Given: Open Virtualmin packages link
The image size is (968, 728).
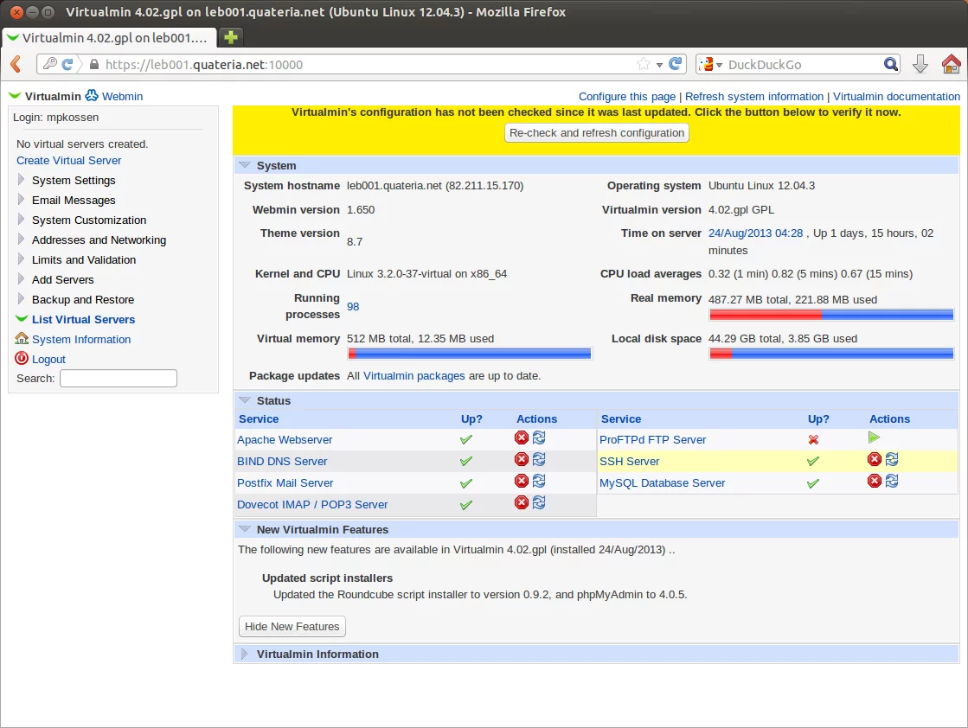Looking at the screenshot, I should pos(414,376).
